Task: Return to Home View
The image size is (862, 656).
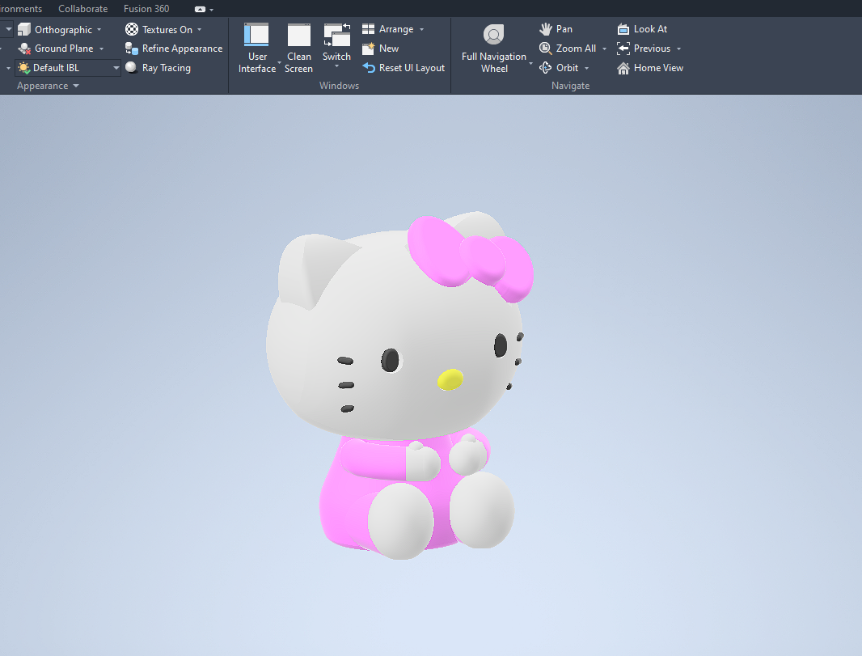Action: tap(651, 67)
